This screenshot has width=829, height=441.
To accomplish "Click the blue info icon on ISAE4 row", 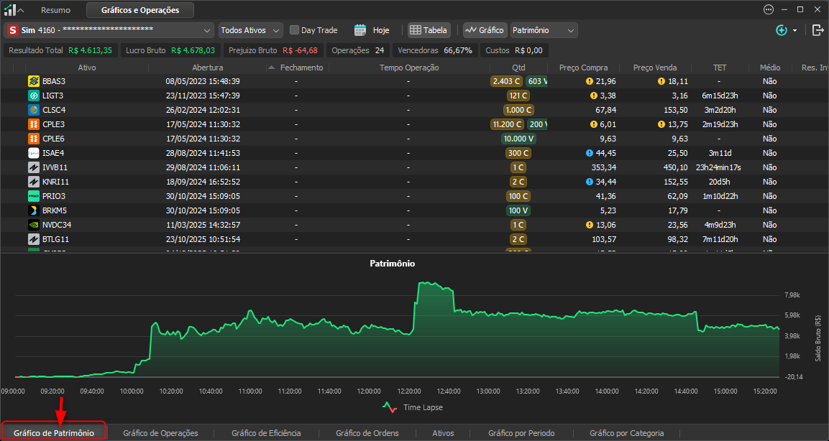I will pyautogui.click(x=590, y=153).
